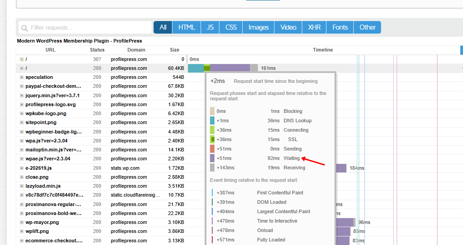Click the wplift.png 85ms timeline bar
The width and height of the screenshot is (463, 245).
pos(343,232)
